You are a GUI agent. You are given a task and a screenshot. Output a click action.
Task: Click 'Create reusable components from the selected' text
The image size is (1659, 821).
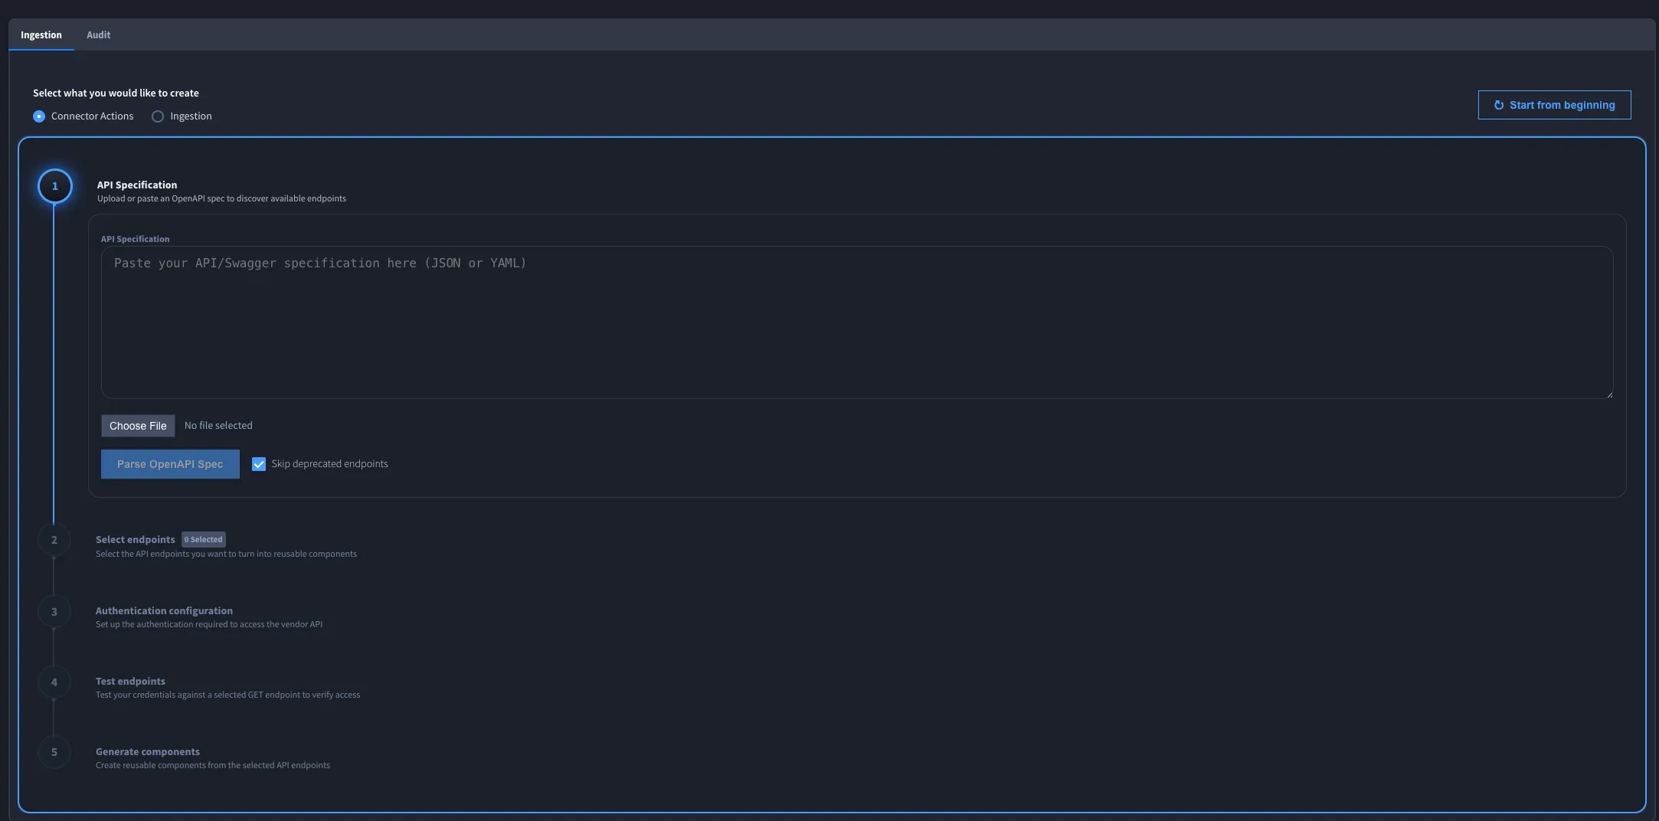[x=213, y=766]
